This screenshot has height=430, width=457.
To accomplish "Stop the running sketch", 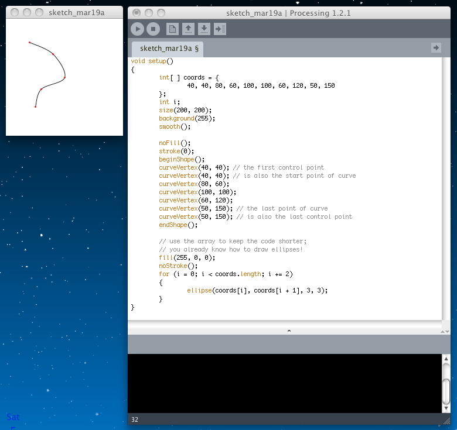I will click(x=153, y=29).
